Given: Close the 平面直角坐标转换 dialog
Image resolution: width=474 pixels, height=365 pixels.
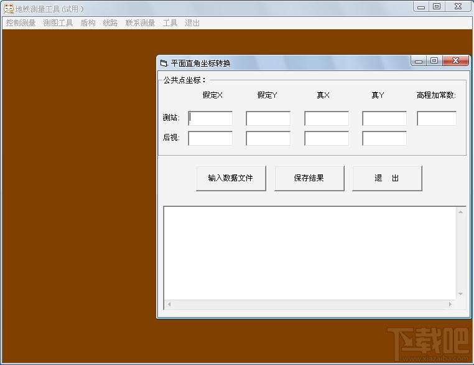Looking at the screenshot, I should (x=455, y=60).
